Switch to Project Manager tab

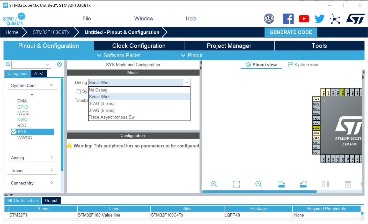click(229, 46)
